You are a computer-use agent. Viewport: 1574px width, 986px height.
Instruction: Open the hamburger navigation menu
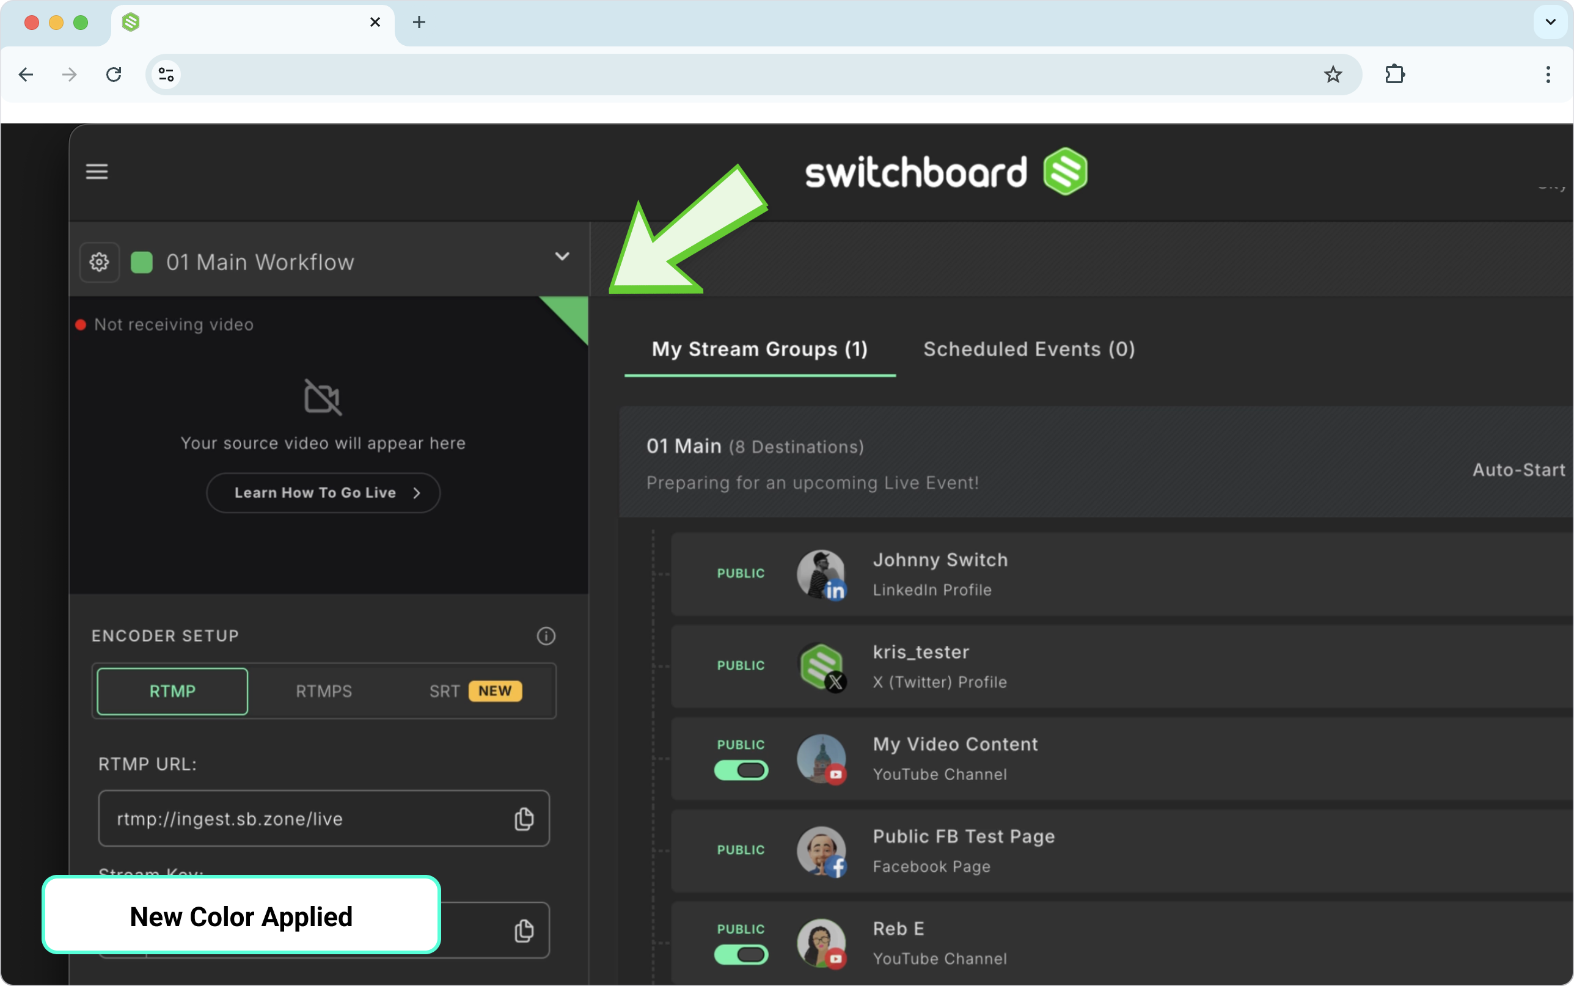97,172
